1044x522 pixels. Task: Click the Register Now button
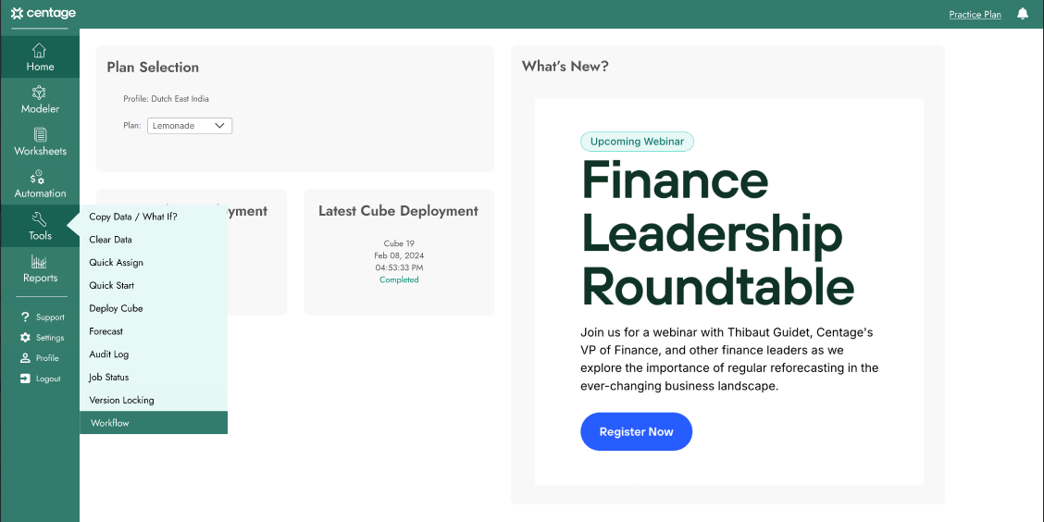pyautogui.click(x=637, y=431)
